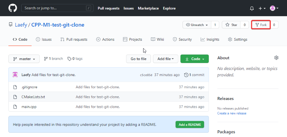This screenshot has height=137, width=287.
Task: Click the GitHub Octocat logo
Action: pyautogui.click(x=13, y=8)
